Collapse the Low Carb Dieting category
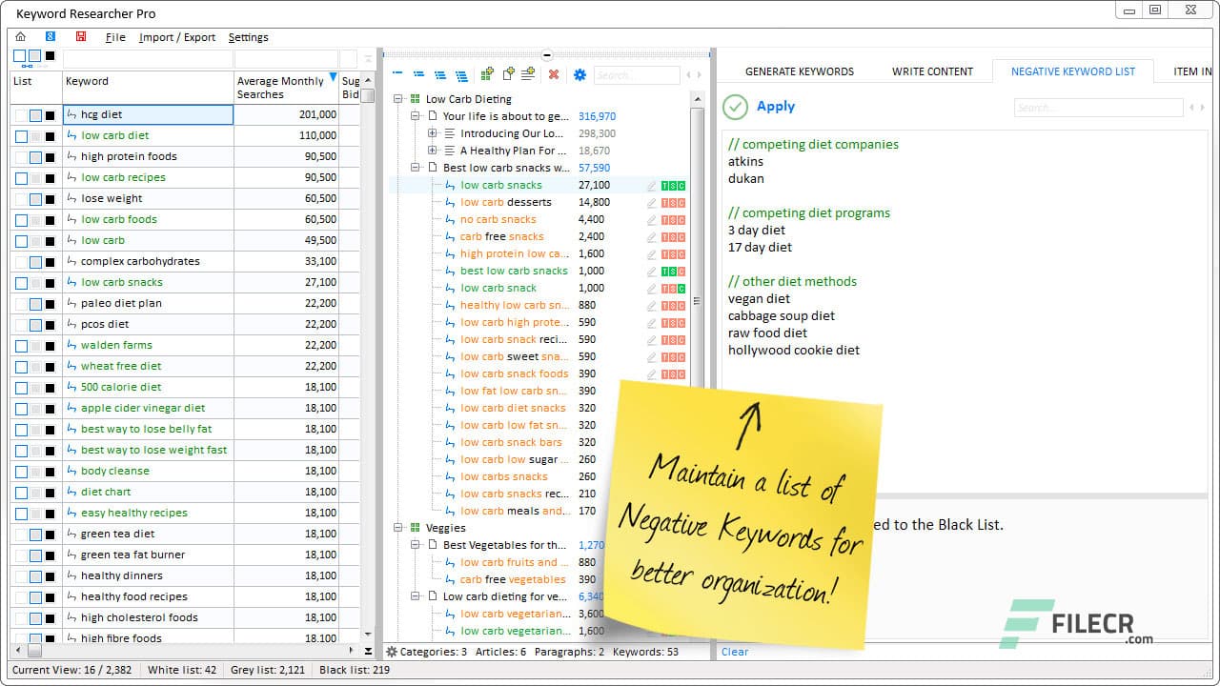The width and height of the screenshot is (1220, 686). coord(397,99)
